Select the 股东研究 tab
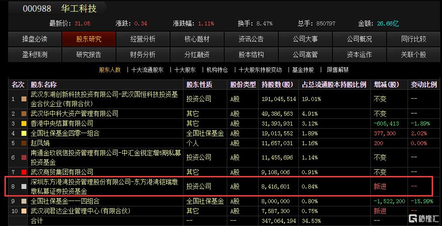Image resolution: width=442 pixels, height=226 pixels. click(89, 39)
